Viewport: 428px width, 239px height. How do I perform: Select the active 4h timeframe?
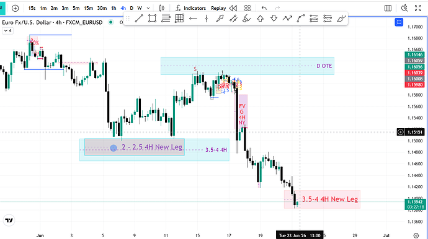(x=123, y=8)
